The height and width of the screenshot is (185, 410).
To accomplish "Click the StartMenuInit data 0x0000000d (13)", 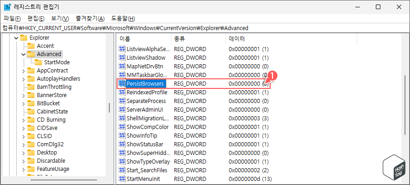I will click(x=250, y=179).
